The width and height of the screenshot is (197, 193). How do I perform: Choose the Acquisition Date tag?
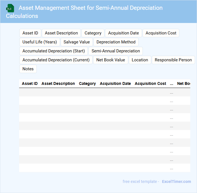pos(123,33)
